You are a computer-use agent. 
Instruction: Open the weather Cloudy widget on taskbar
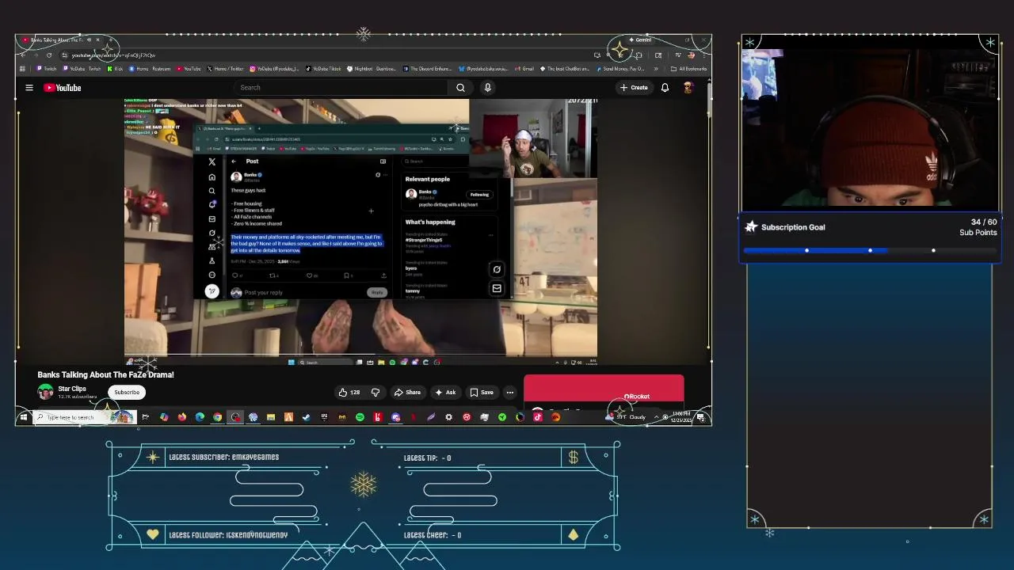[x=626, y=417]
